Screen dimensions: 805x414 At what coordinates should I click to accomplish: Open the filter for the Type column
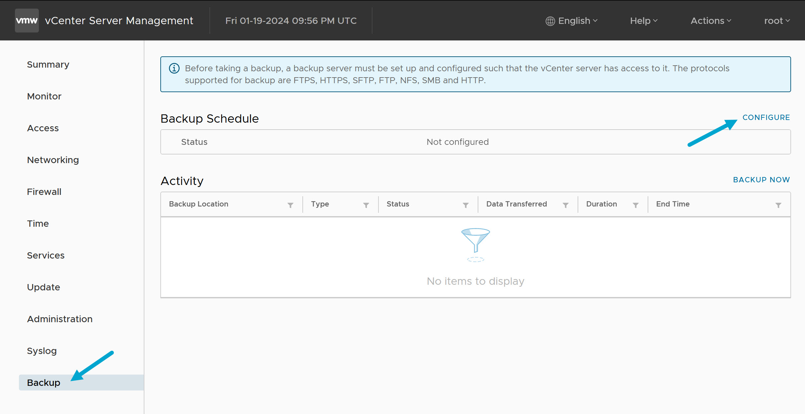[x=366, y=205]
